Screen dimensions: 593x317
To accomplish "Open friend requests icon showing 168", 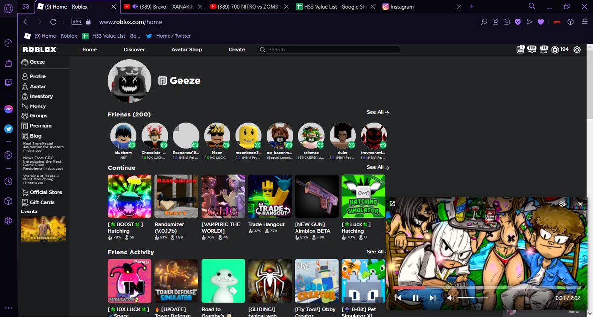I will click(544, 49).
